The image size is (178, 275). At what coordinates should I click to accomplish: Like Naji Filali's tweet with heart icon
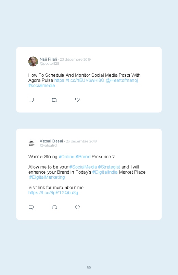(x=77, y=100)
